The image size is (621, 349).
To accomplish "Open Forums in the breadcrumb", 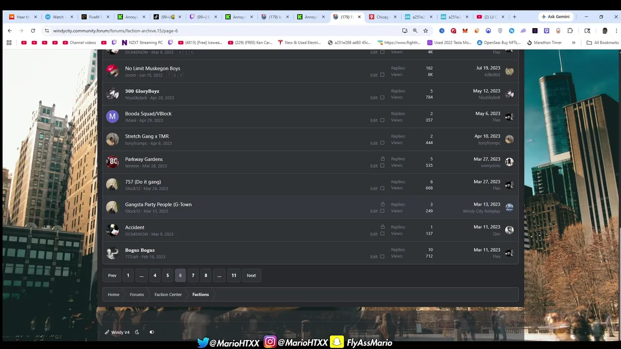I will point(137,294).
